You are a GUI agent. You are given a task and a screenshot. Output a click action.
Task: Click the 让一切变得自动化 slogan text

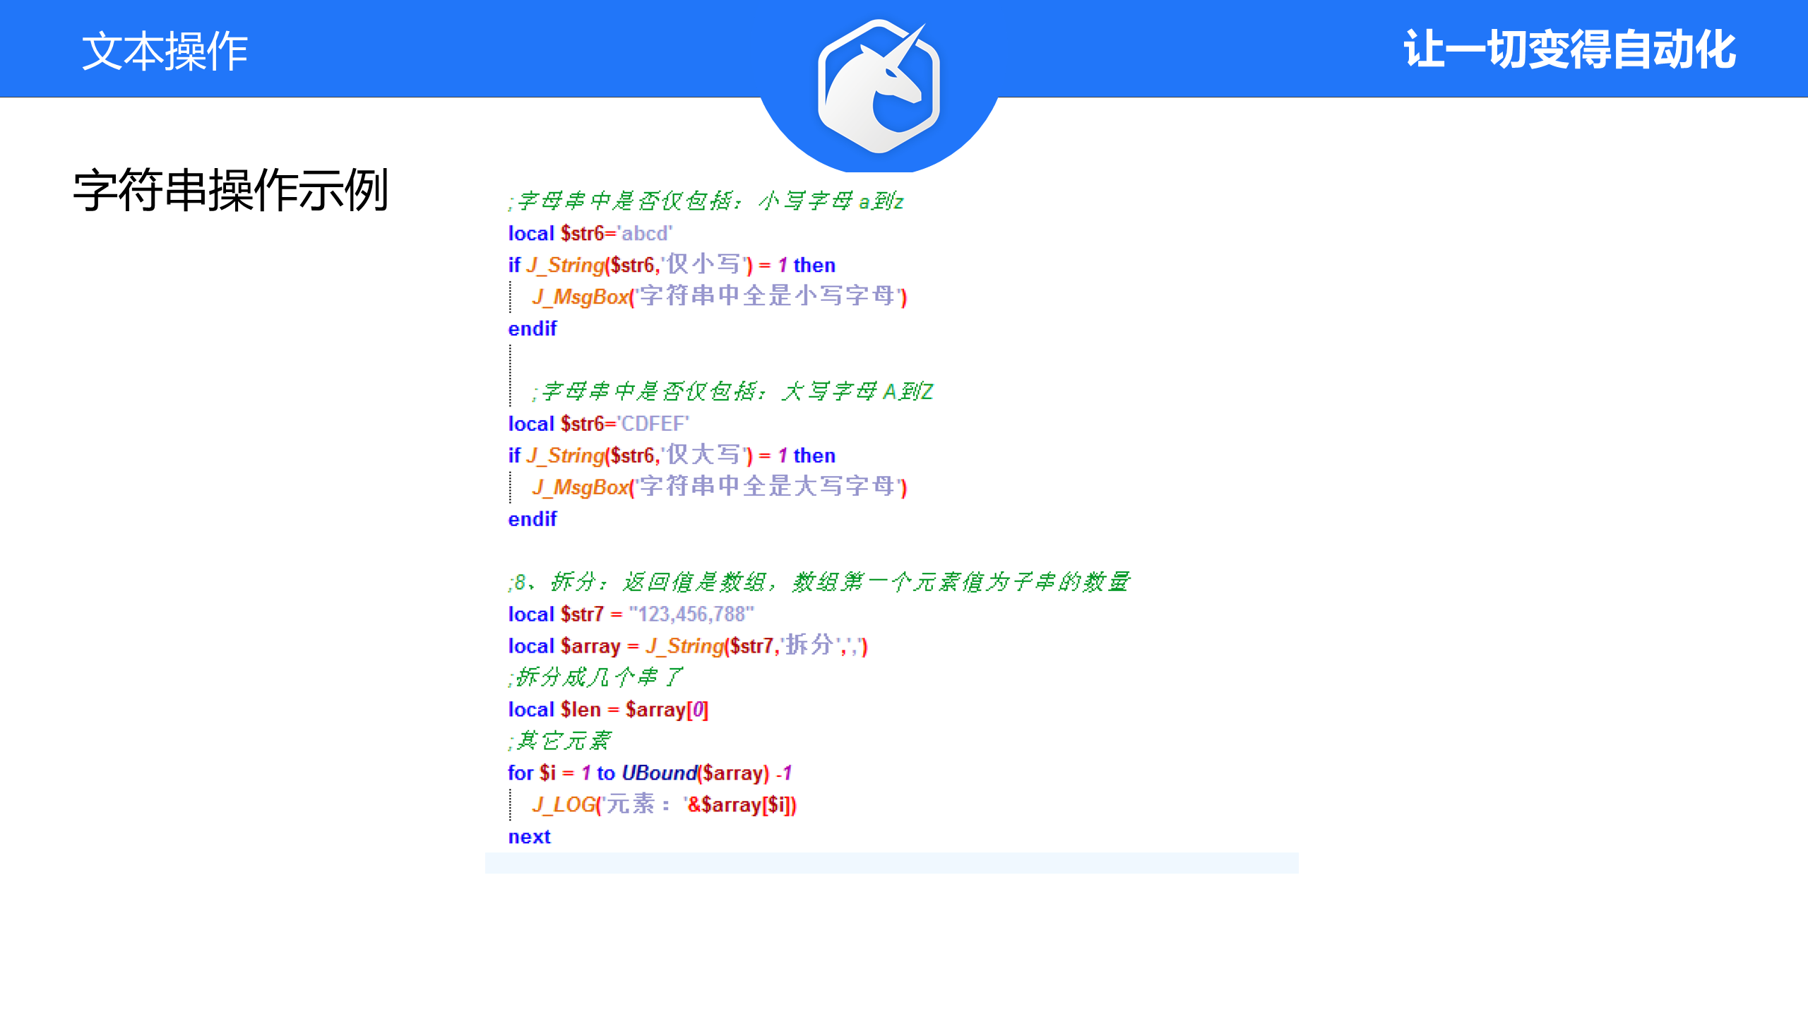pos(1569,49)
